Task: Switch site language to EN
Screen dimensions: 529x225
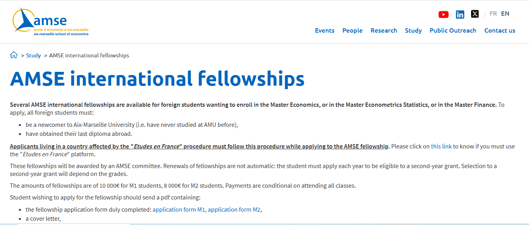Action: (x=505, y=14)
